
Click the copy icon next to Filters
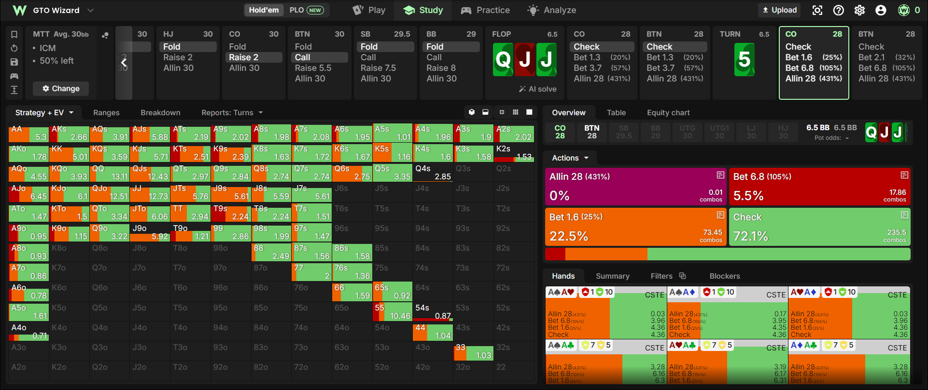point(682,276)
